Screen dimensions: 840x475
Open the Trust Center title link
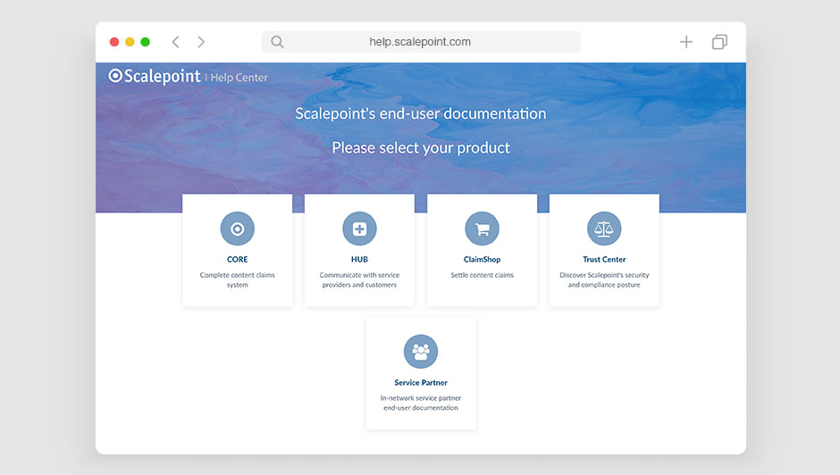point(604,260)
